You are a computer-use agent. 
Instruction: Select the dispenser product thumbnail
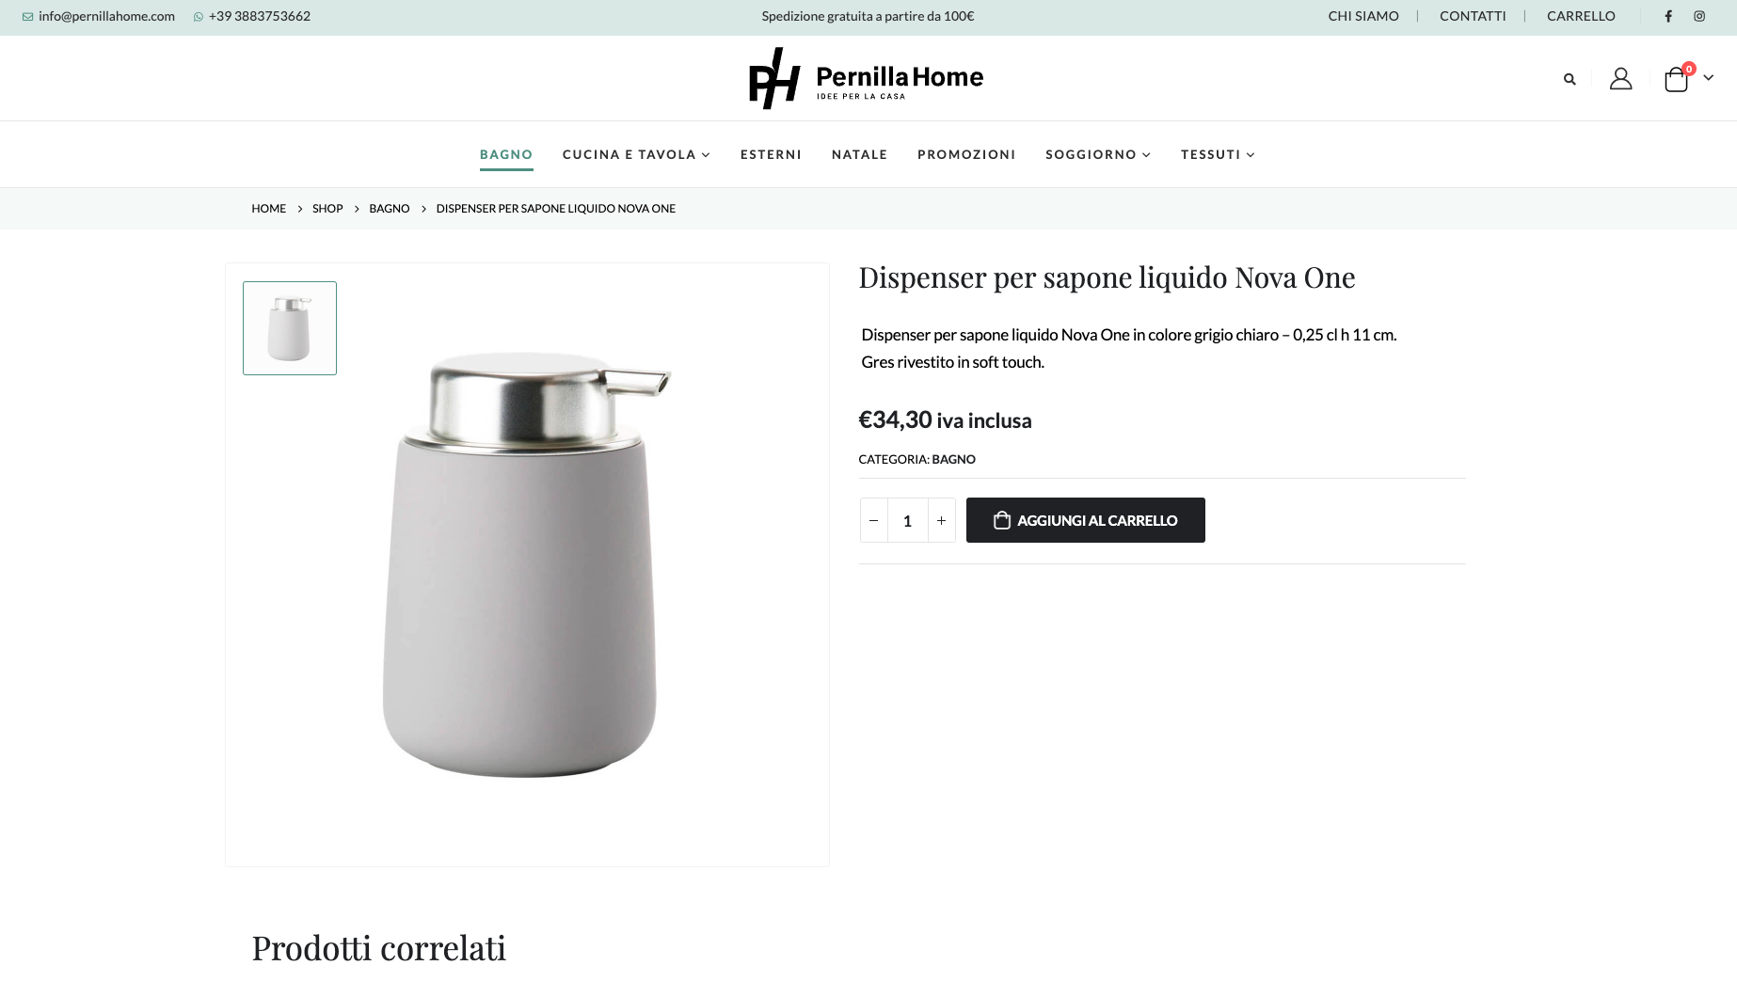coord(290,328)
